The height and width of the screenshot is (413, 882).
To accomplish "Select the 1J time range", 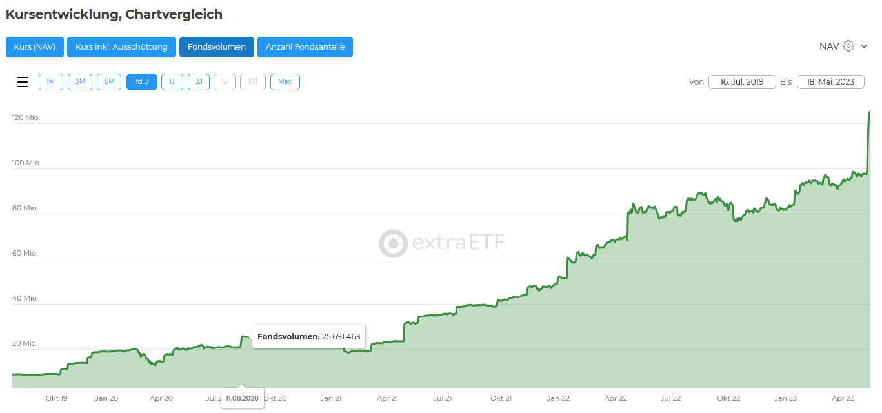I will 172,82.
